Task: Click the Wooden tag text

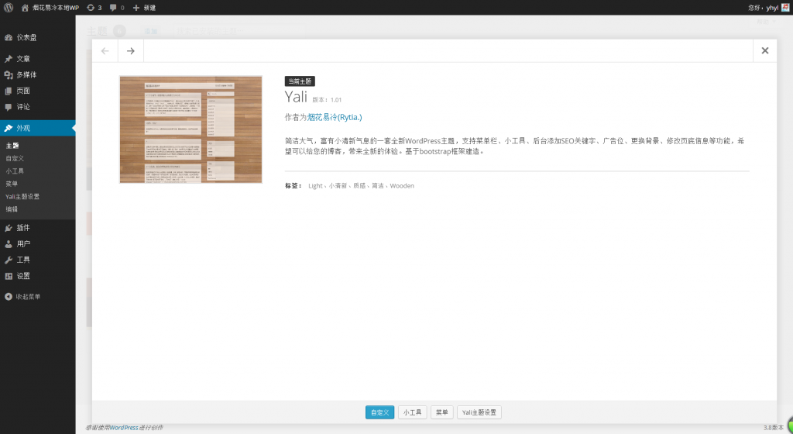Action: [402, 186]
